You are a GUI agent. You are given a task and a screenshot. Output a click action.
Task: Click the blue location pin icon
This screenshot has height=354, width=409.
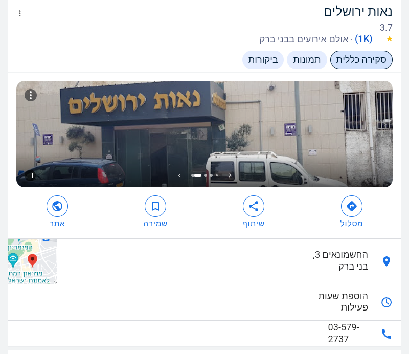(x=387, y=261)
